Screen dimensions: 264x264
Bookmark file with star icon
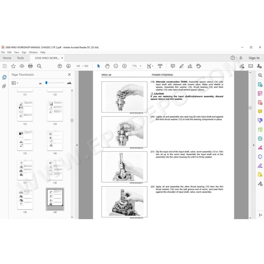click(13, 66)
